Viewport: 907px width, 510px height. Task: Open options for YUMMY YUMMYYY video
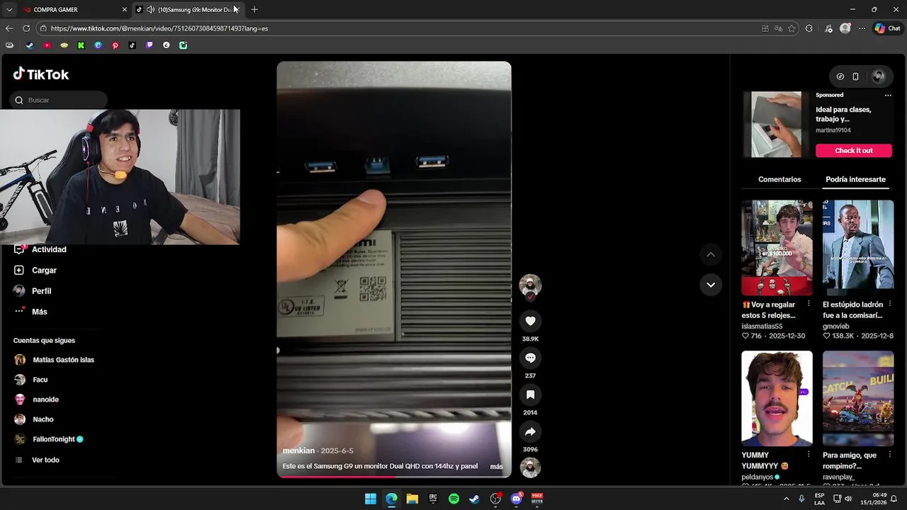click(x=809, y=454)
